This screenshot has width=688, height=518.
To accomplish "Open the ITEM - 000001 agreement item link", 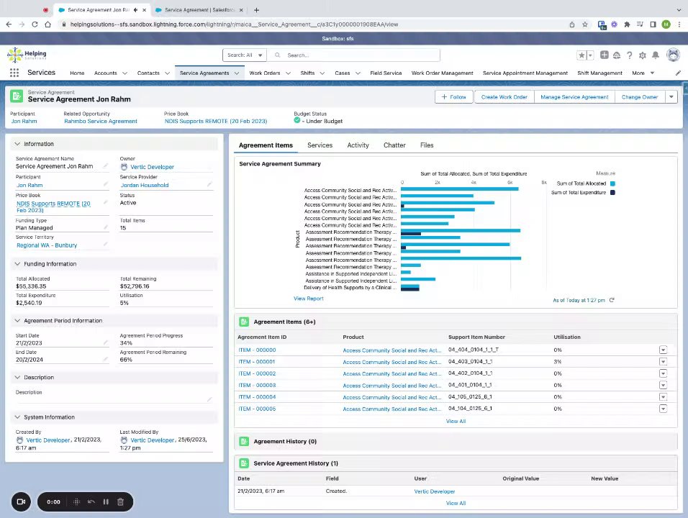I will (x=257, y=362).
